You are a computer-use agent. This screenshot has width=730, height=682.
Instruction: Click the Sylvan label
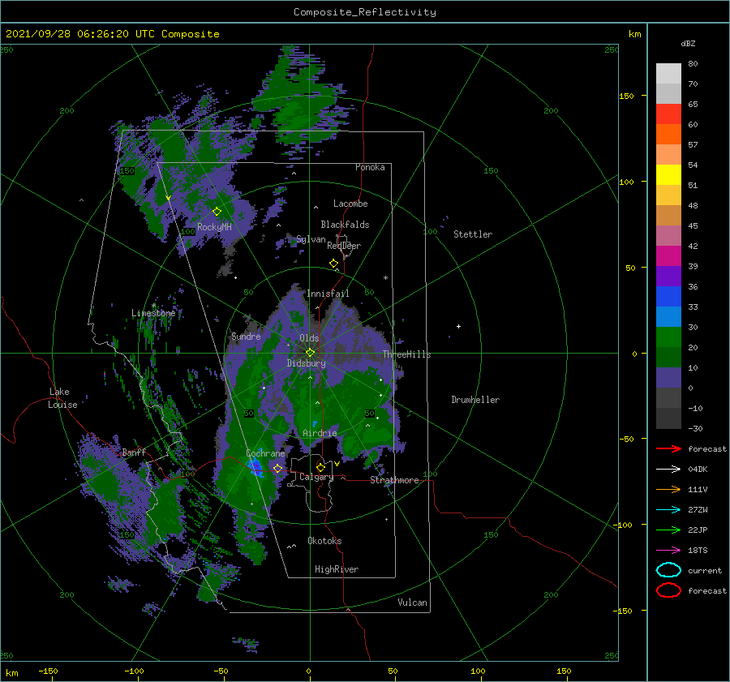pos(311,239)
